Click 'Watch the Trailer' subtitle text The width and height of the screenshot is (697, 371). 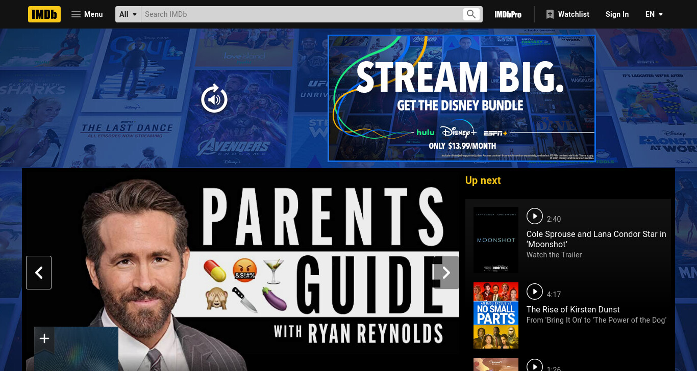pos(554,255)
